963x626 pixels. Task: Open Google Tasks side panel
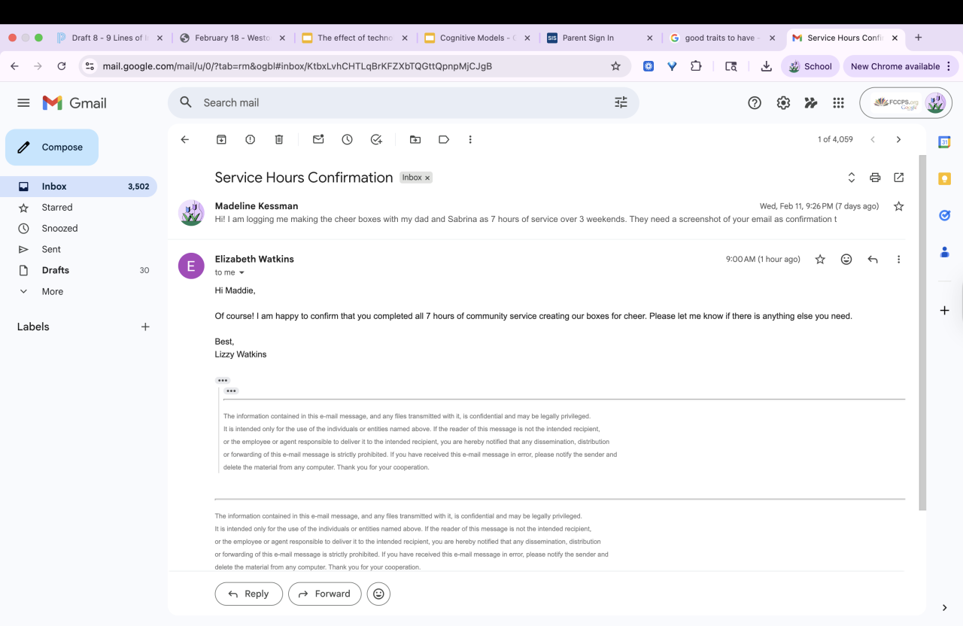pyautogui.click(x=944, y=215)
